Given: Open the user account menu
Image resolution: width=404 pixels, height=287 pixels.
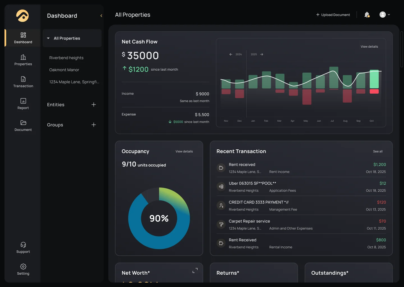Looking at the screenshot, I should (384, 15).
